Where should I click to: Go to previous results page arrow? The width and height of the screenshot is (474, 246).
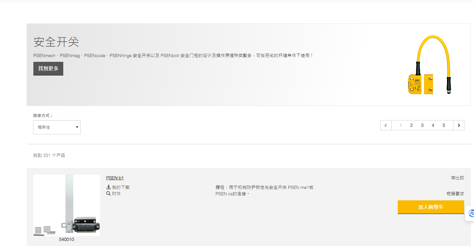[x=386, y=125]
